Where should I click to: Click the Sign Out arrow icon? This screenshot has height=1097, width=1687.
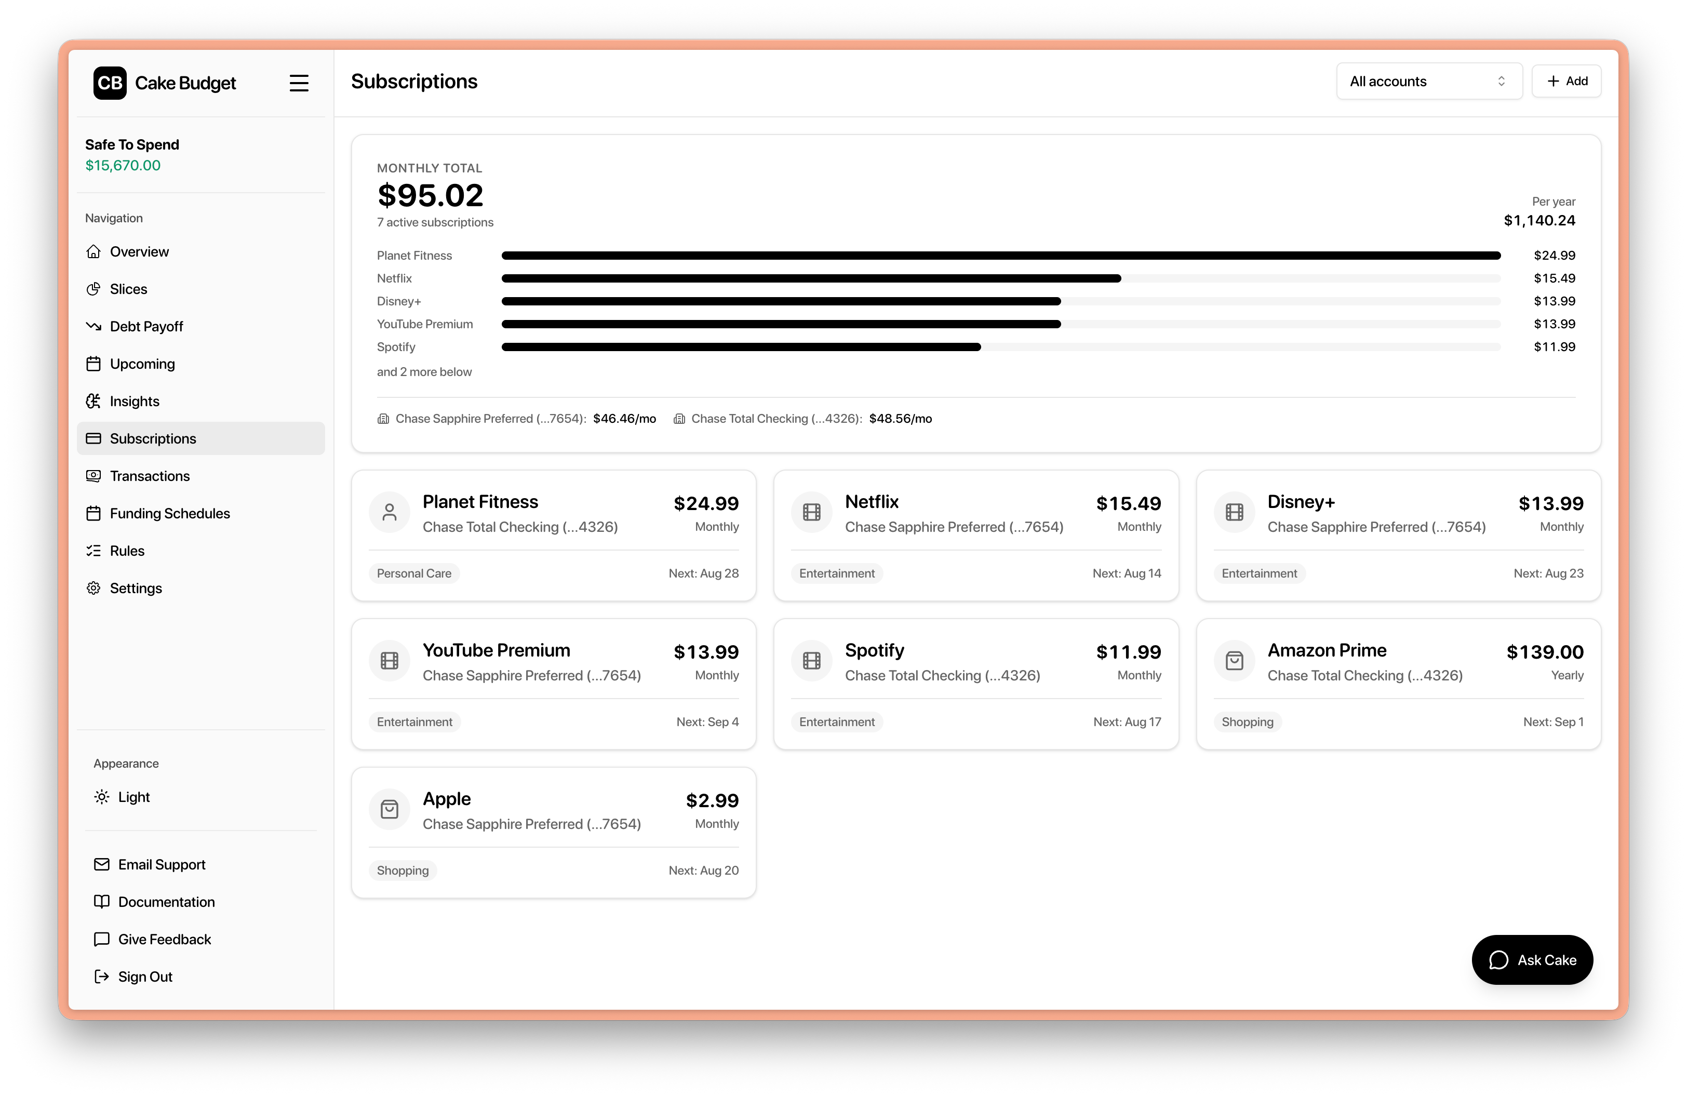[102, 976]
